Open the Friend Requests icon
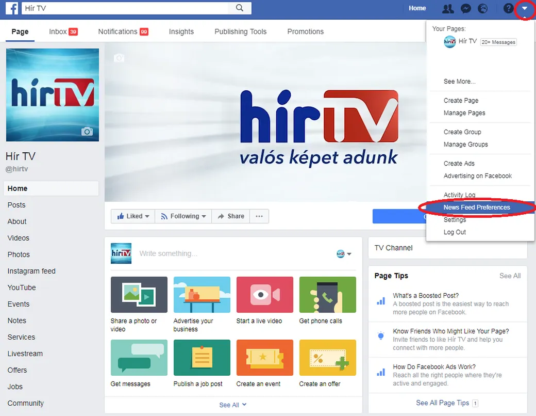Image resolution: width=536 pixels, height=416 pixels. pyautogui.click(x=448, y=8)
